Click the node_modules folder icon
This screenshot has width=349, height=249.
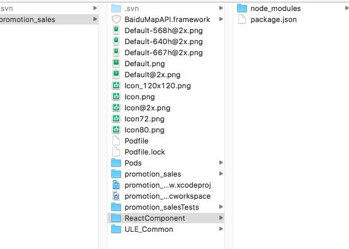pyautogui.click(x=242, y=9)
